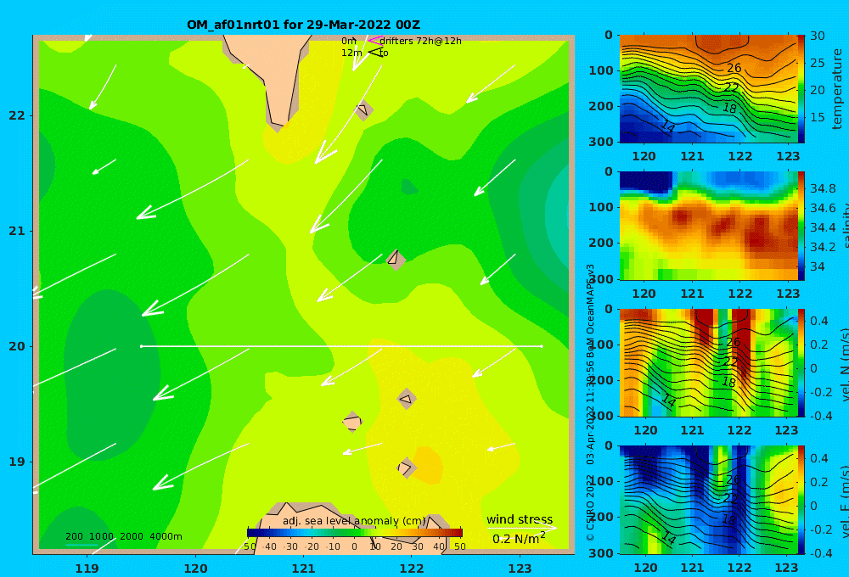Click the island marker near 19.35N 121.45E
849x577 pixels.
352,422
